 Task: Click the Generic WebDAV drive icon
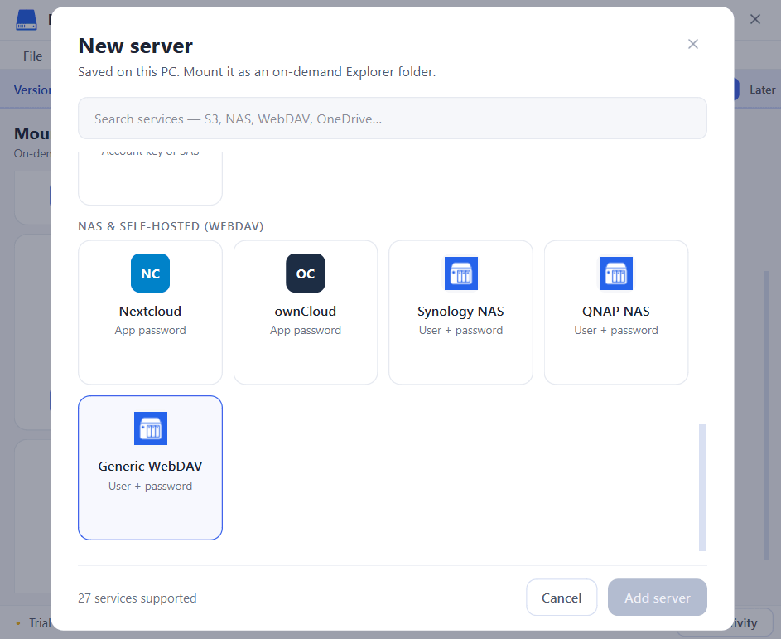pyautogui.click(x=151, y=428)
